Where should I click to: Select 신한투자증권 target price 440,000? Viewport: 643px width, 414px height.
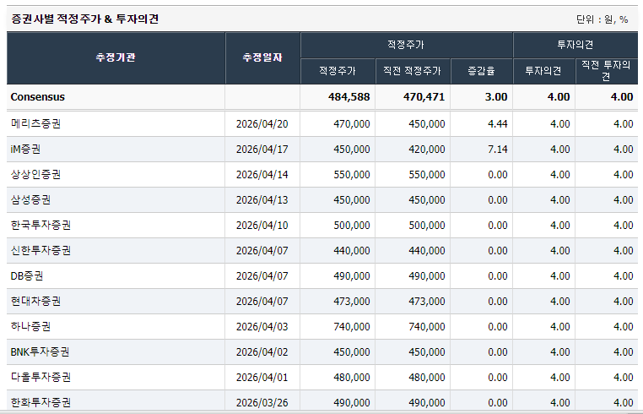352,251
